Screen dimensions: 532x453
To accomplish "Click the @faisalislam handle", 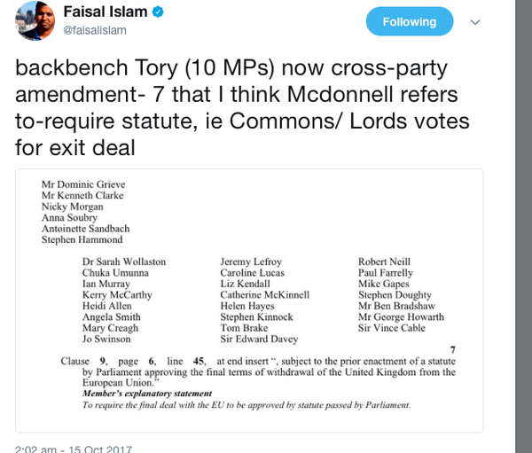I will [96, 29].
